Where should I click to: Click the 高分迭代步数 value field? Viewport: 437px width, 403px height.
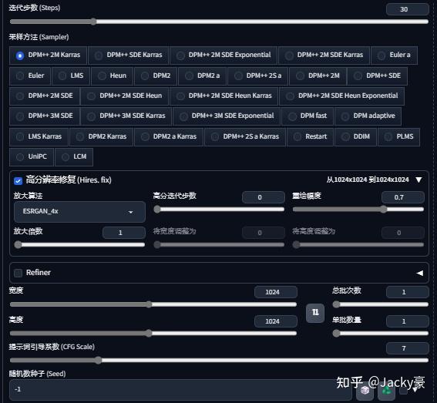point(264,197)
